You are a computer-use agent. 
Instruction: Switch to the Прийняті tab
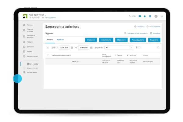(x=60, y=40)
